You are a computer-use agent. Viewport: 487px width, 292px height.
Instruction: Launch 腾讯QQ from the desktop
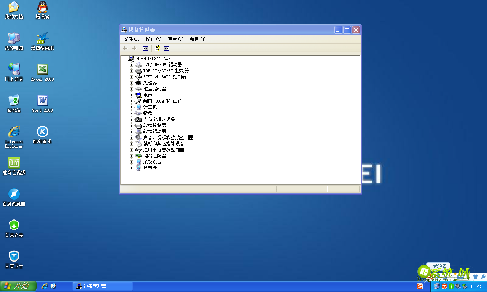(42, 10)
